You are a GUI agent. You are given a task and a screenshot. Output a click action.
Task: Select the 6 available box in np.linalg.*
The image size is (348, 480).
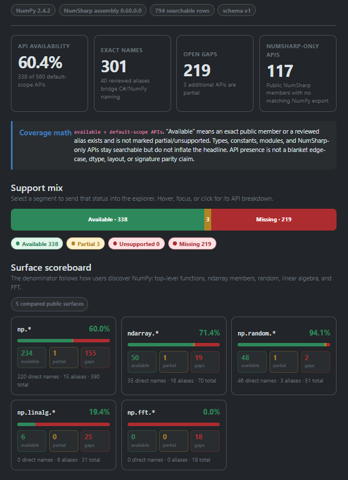point(32,441)
